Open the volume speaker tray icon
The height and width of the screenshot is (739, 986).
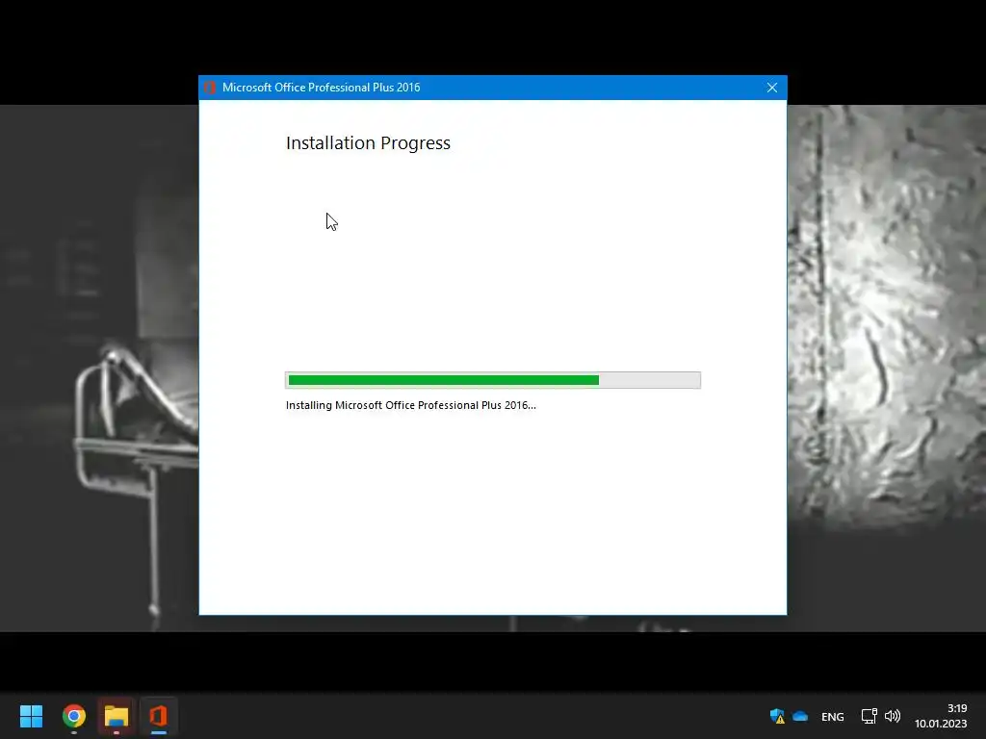tap(893, 716)
